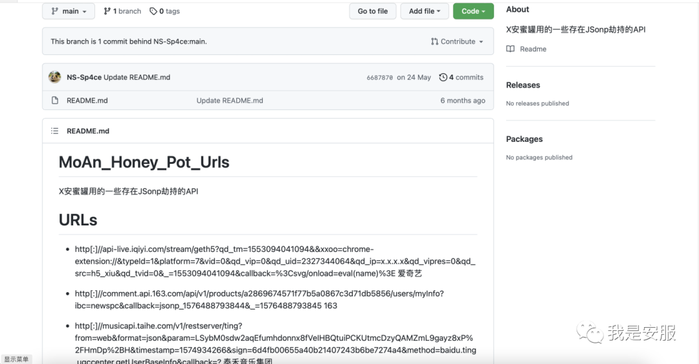Open the file row's Update README.md commit
This screenshot has height=364, width=699.
[230, 100]
